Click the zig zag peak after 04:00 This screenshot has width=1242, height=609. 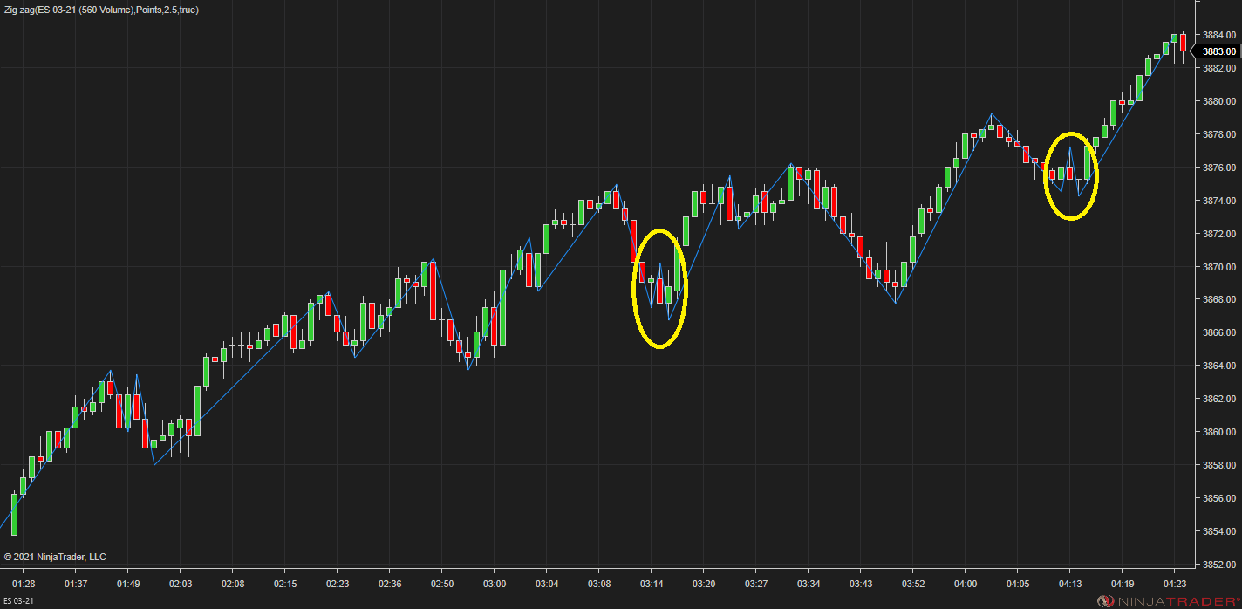point(991,114)
